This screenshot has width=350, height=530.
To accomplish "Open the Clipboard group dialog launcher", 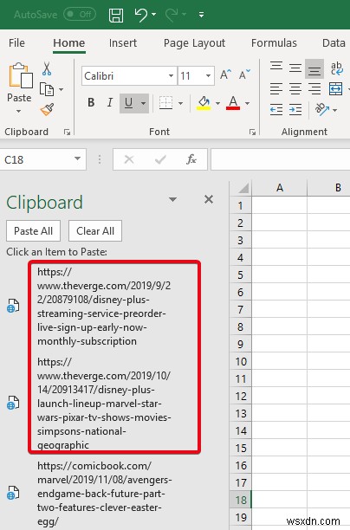I will (67, 132).
